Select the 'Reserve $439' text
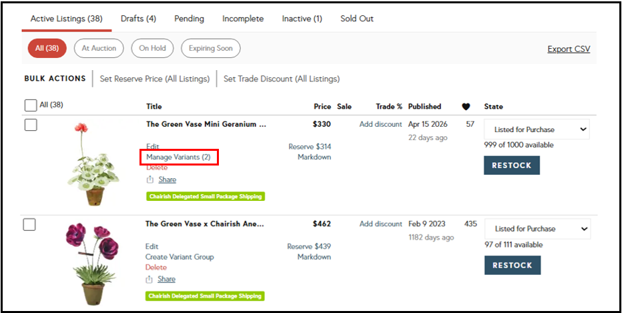This screenshot has width=622, height=313. (309, 247)
